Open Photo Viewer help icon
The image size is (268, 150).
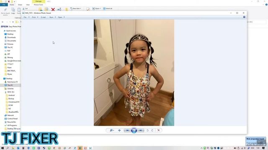[244, 17]
